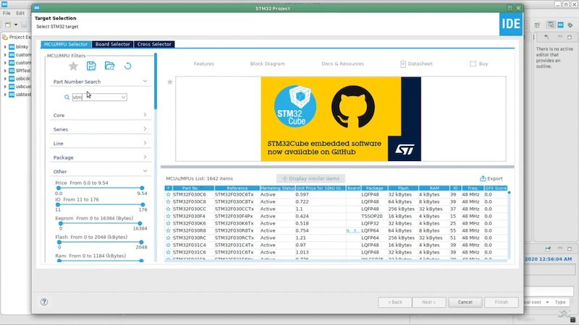Viewport: 579px width, 325px height.
Task: Toggle favorite star for STM32F031C4
Action: (x=168, y=245)
